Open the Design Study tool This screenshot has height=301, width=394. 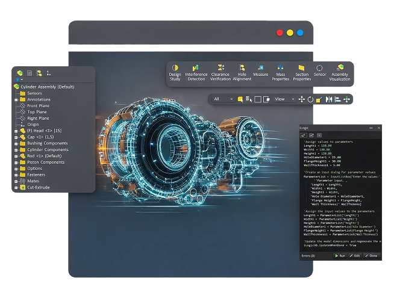[x=175, y=73]
